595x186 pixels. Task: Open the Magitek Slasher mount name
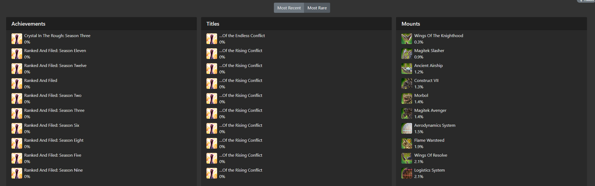click(x=429, y=51)
